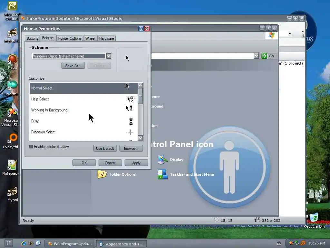Switch to Appearance and T... taskbar button
This screenshot has height=248, width=330.
tap(121, 244)
